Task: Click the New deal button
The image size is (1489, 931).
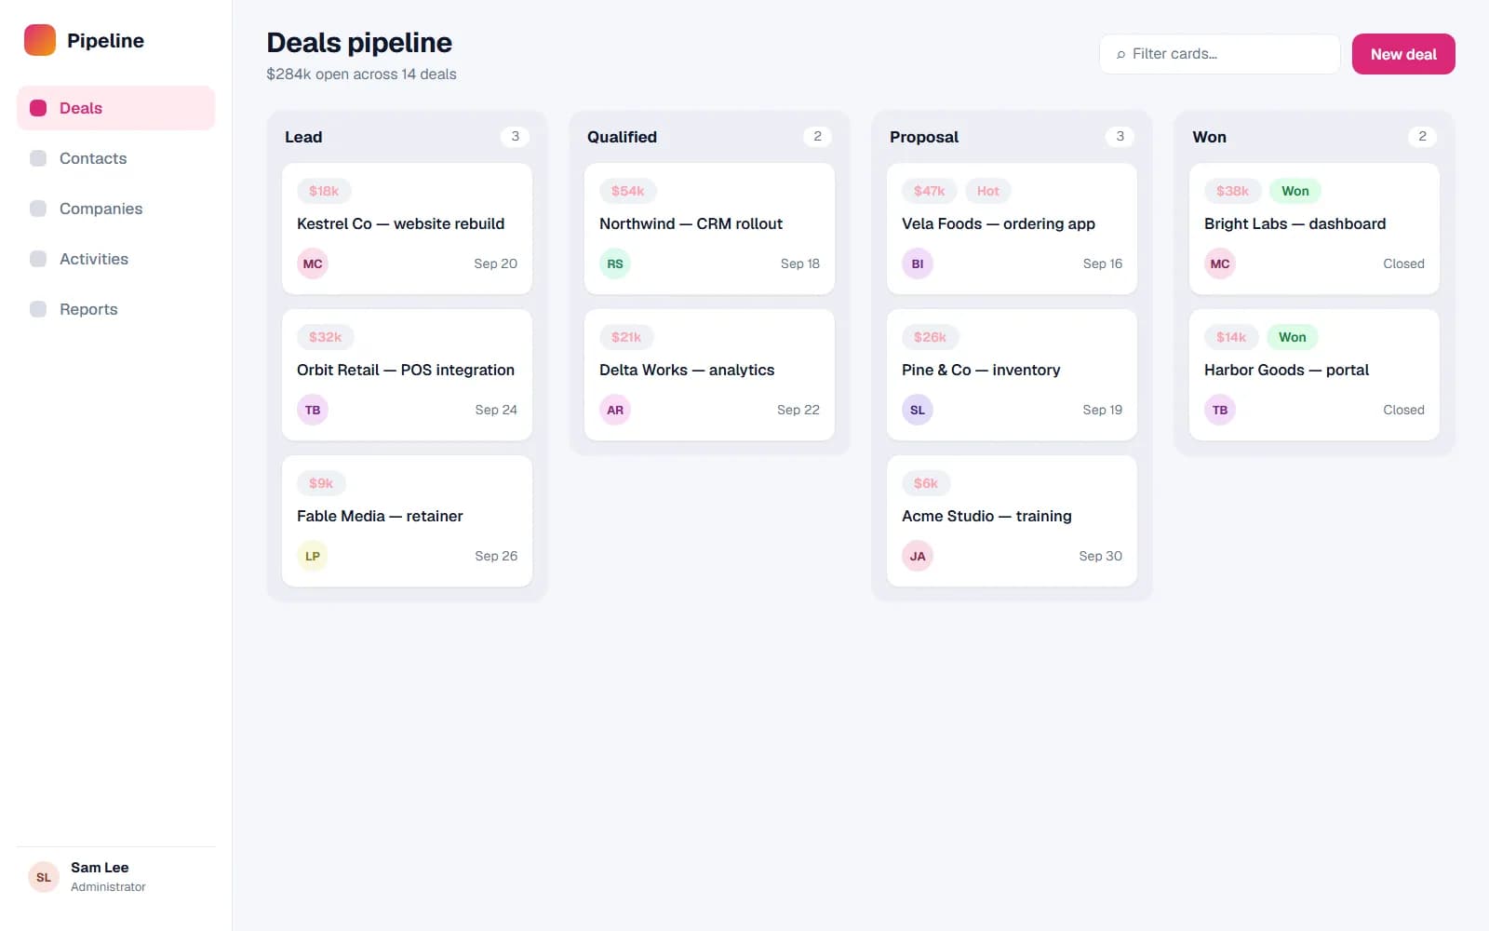Action: tap(1403, 54)
